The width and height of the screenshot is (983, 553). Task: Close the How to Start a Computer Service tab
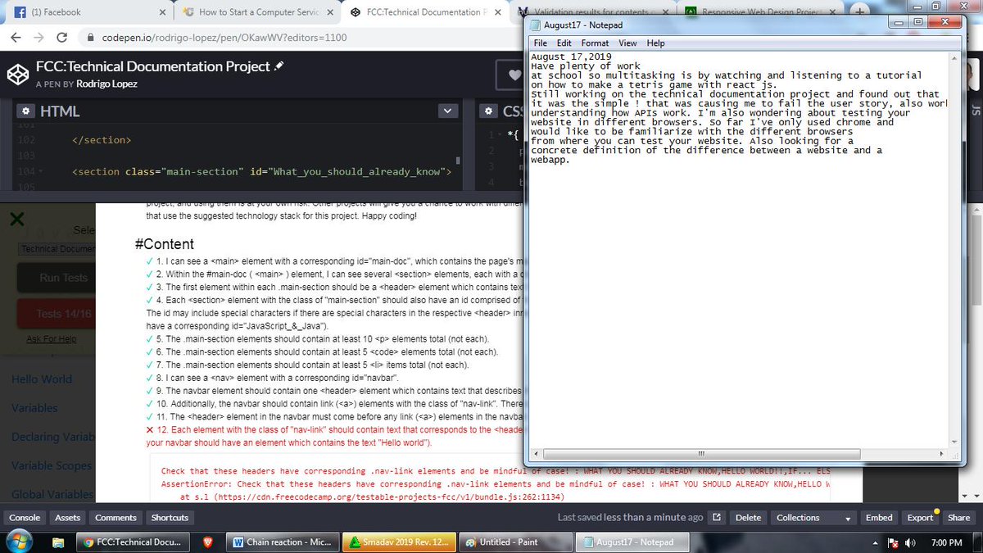(x=331, y=12)
